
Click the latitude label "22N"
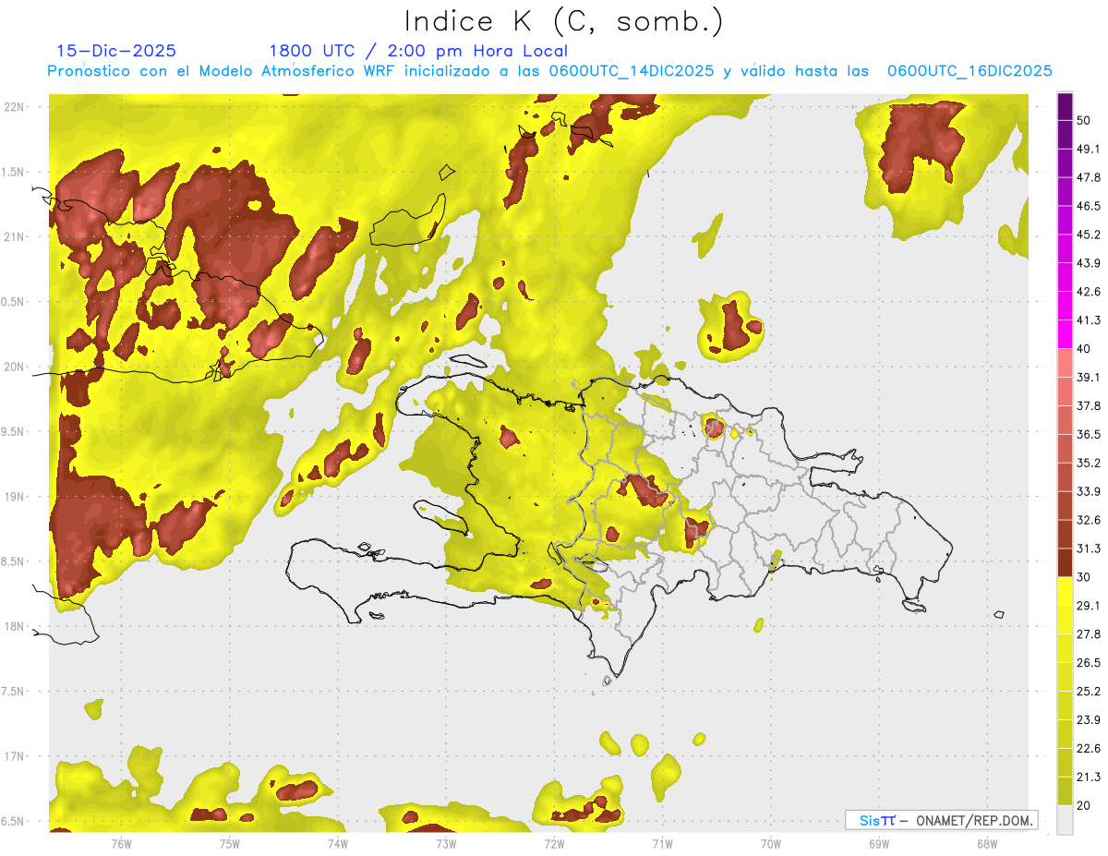pyautogui.click(x=15, y=107)
